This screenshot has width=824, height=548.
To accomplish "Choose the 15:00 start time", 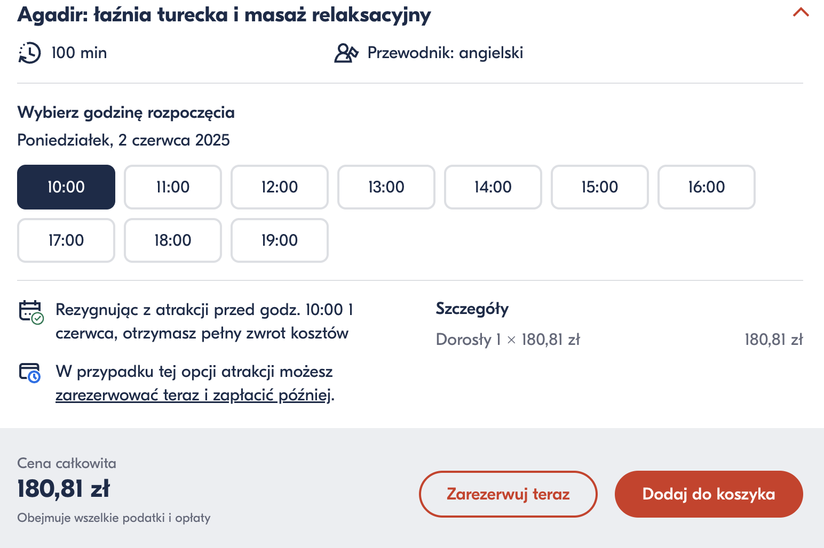I will [600, 187].
